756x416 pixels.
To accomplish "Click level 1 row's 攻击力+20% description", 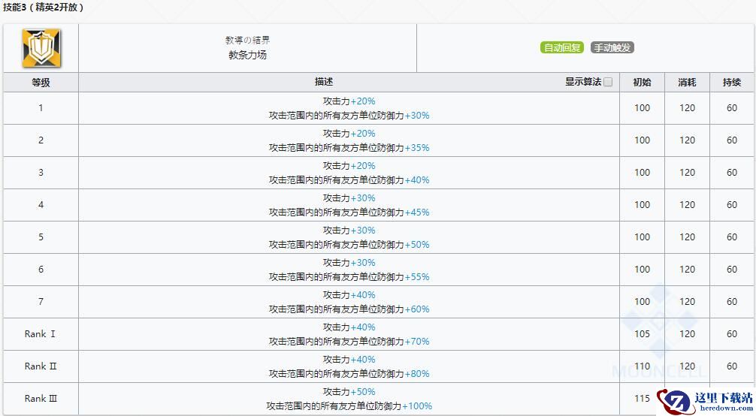I will pyautogui.click(x=349, y=101).
